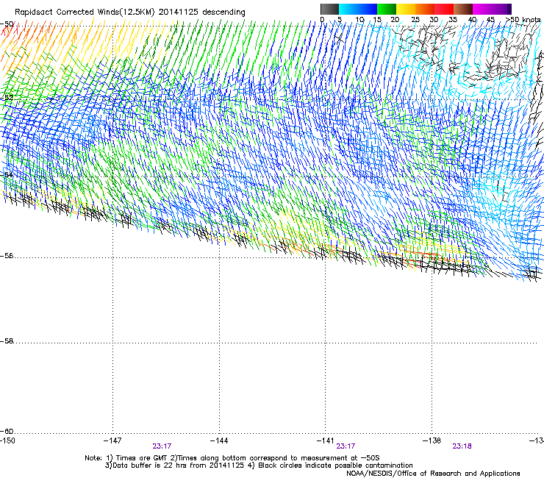Screen dimensions: 544x478
Task: Click the -50 latitude axis label
Action: 7,24
